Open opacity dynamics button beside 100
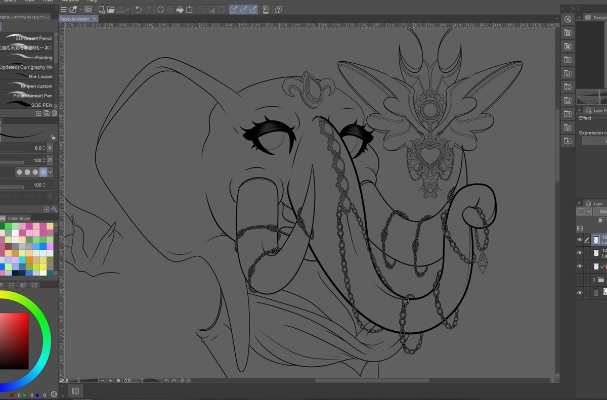The width and height of the screenshot is (607, 400). click(x=50, y=160)
